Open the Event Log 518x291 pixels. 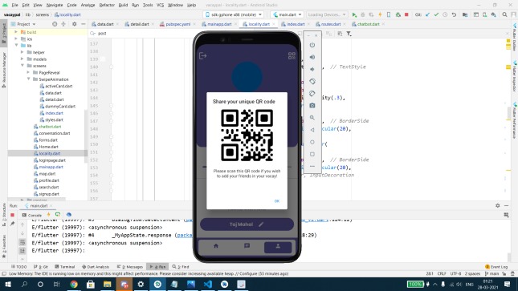[496, 267]
